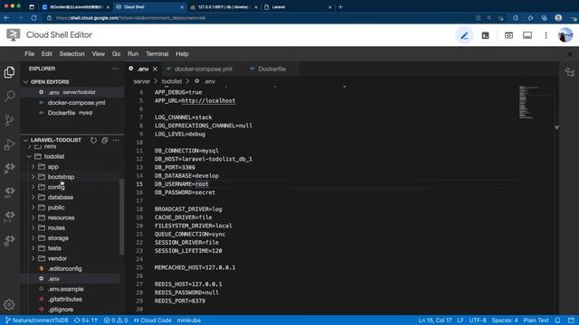Close the .env editor tab
The image size is (579, 325).
[155, 69]
